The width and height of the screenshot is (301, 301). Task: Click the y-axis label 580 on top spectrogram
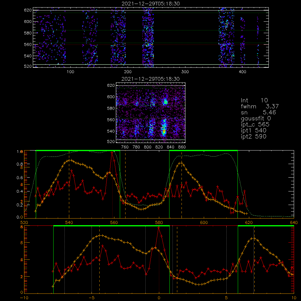(x=28, y=33)
